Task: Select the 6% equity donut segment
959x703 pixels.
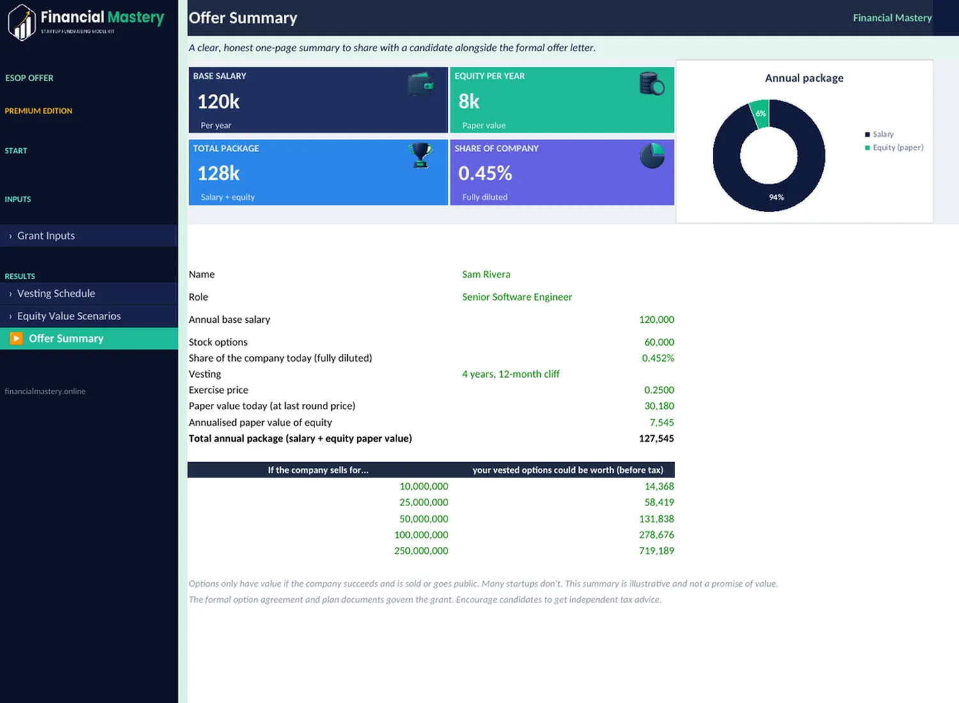Action: (760, 114)
